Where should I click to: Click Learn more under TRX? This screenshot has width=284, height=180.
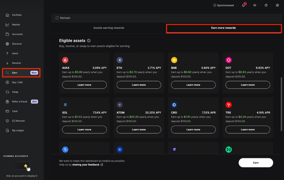click(x=248, y=130)
